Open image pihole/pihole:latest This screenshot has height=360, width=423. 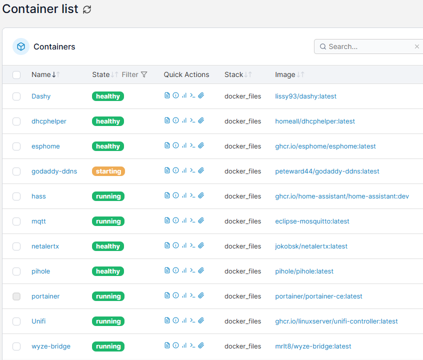point(304,271)
